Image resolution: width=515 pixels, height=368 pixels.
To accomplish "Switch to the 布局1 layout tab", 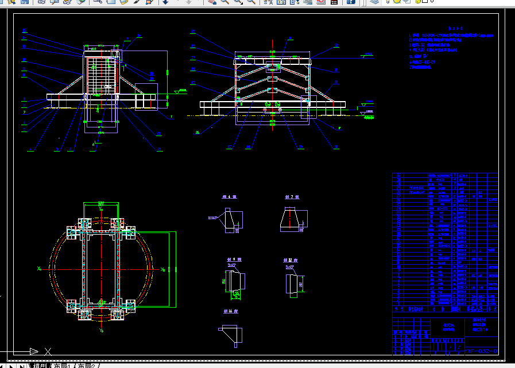I will coord(61,366).
